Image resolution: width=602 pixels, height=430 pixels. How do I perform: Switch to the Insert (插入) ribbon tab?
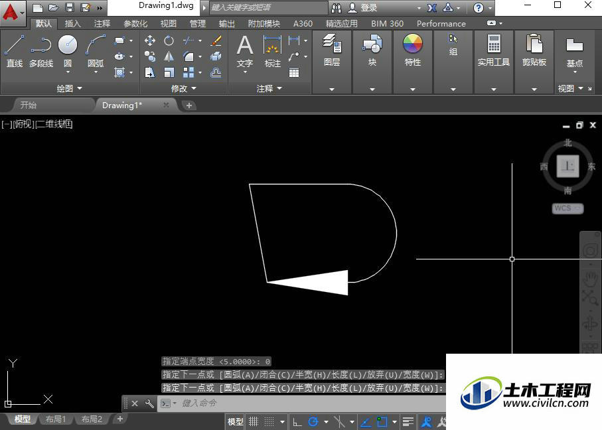[72, 23]
